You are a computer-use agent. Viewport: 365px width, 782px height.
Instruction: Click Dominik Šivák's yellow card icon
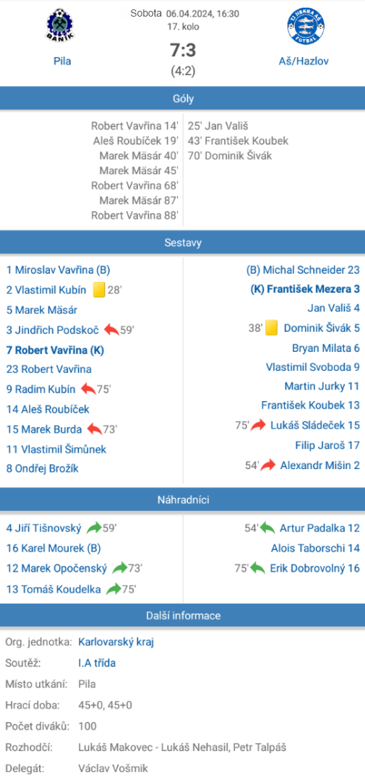[x=271, y=328]
